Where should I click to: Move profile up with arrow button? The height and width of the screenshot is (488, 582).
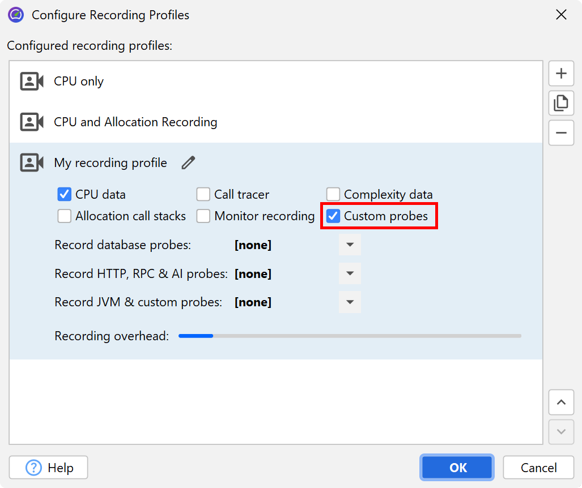(x=561, y=403)
